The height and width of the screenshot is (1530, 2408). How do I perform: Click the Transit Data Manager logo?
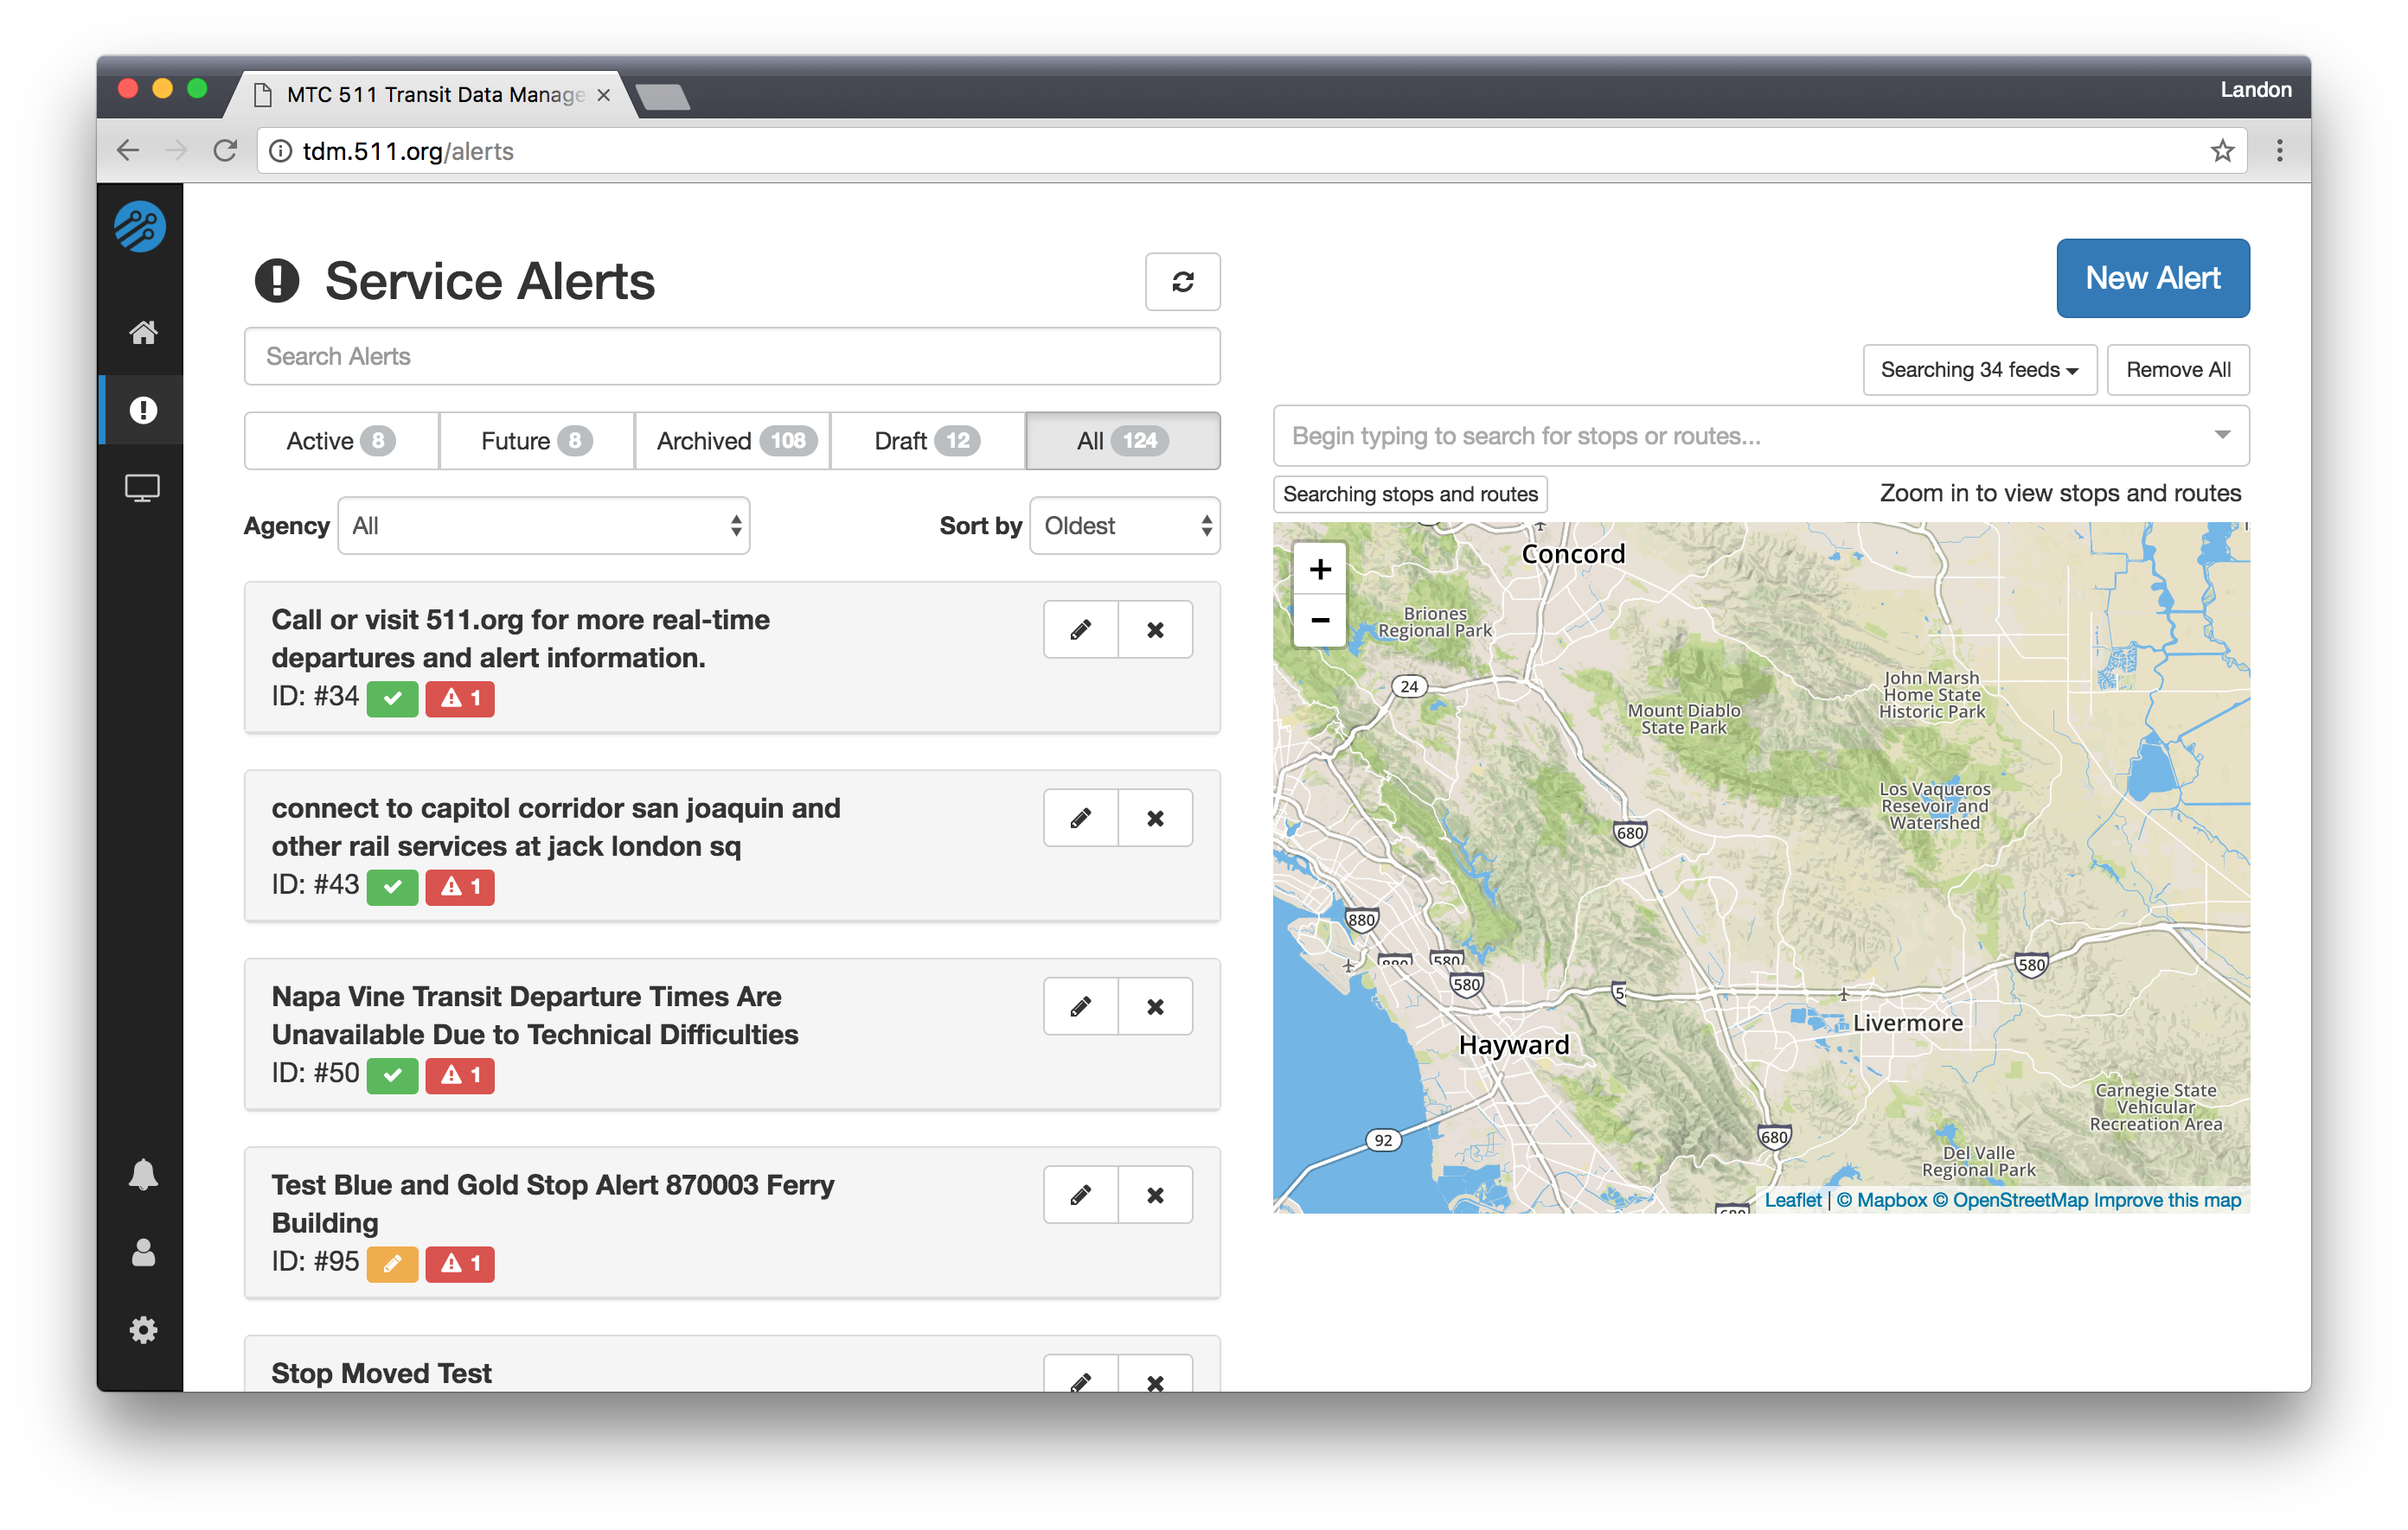(x=140, y=226)
